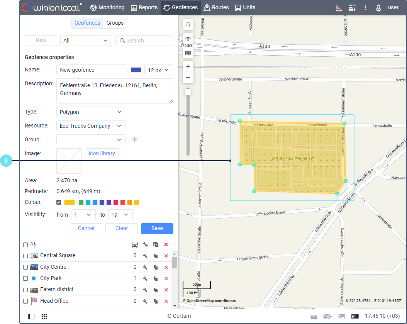Zoom in on the map
Screen dimensions: 407x324
coord(188,66)
